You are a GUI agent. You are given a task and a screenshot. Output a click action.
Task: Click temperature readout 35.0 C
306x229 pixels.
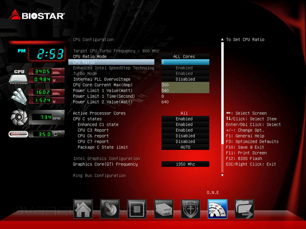pyautogui.click(x=46, y=134)
